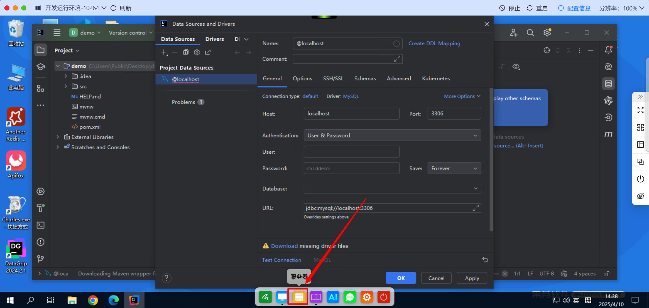Open the Learn tool window icon
This screenshot has width=649, height=308.
[x=41, y=67]
